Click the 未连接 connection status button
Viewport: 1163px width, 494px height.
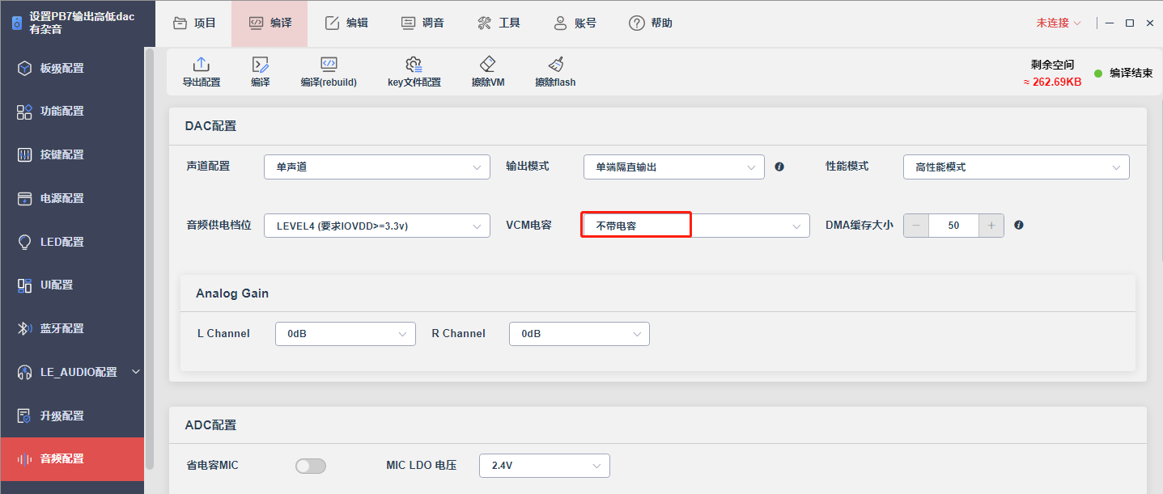click(1059, 23)
